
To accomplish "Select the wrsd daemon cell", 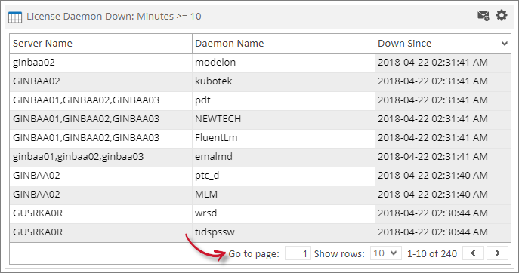I will (283, 213).
